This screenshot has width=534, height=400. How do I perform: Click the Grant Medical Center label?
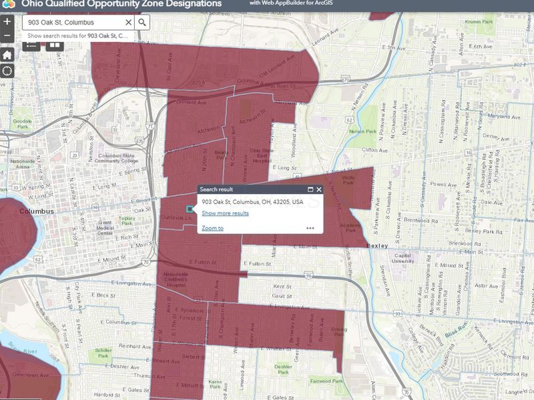tap(105, 227)
